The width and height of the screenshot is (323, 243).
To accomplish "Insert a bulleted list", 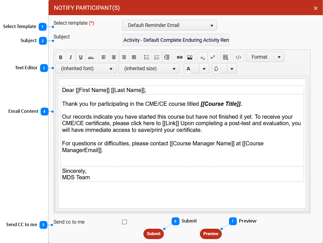I will tap(147, 57).
